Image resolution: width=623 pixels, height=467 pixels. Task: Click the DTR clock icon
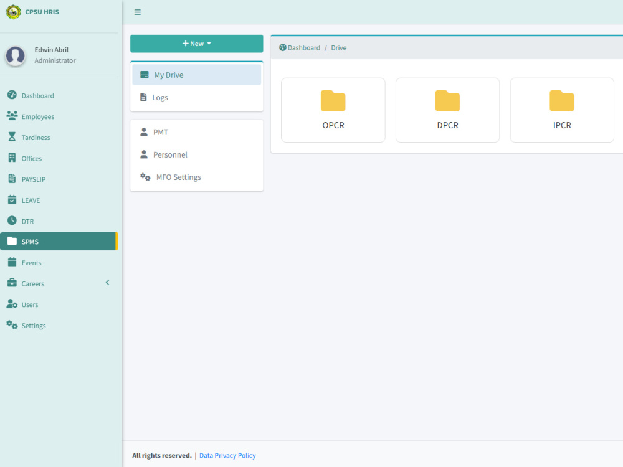(12, 220)
